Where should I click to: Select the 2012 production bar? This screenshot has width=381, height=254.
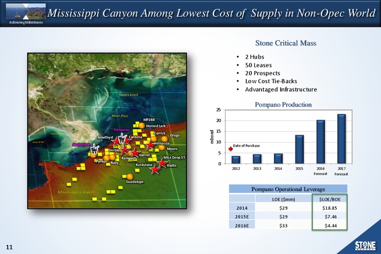(236, 160)
